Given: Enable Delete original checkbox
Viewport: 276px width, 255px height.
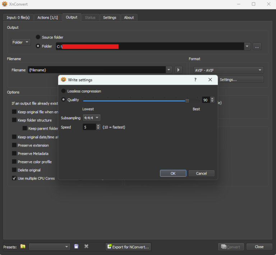Looking at the screenshot, I should pos(14,170).
